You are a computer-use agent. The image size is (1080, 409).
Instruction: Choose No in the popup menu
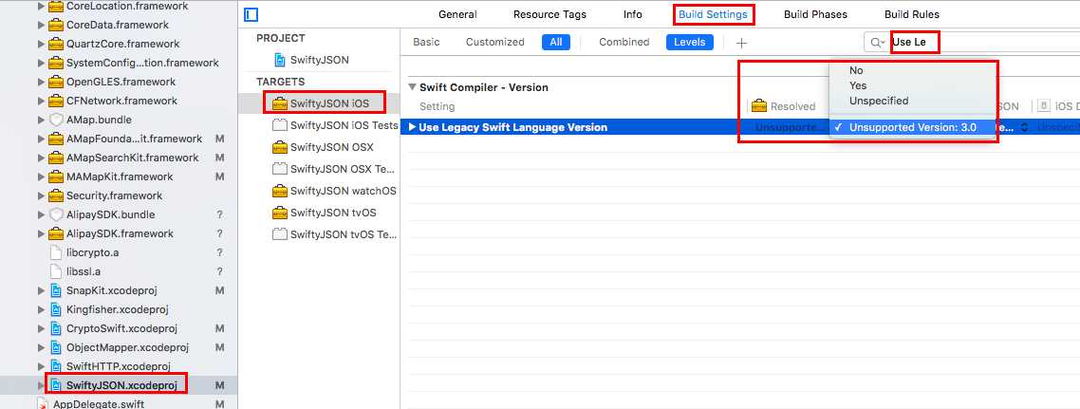[913, 70]
